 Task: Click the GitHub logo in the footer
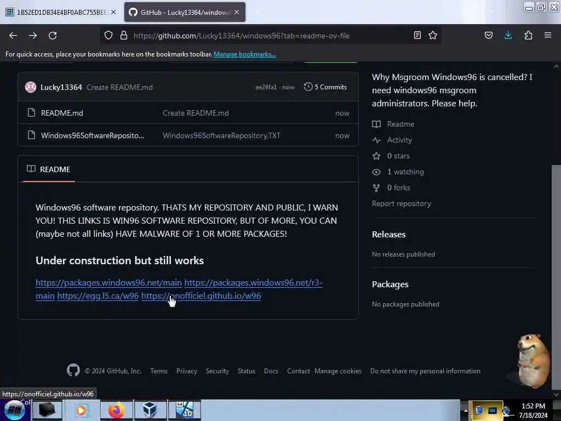click(x=73, y=370)
